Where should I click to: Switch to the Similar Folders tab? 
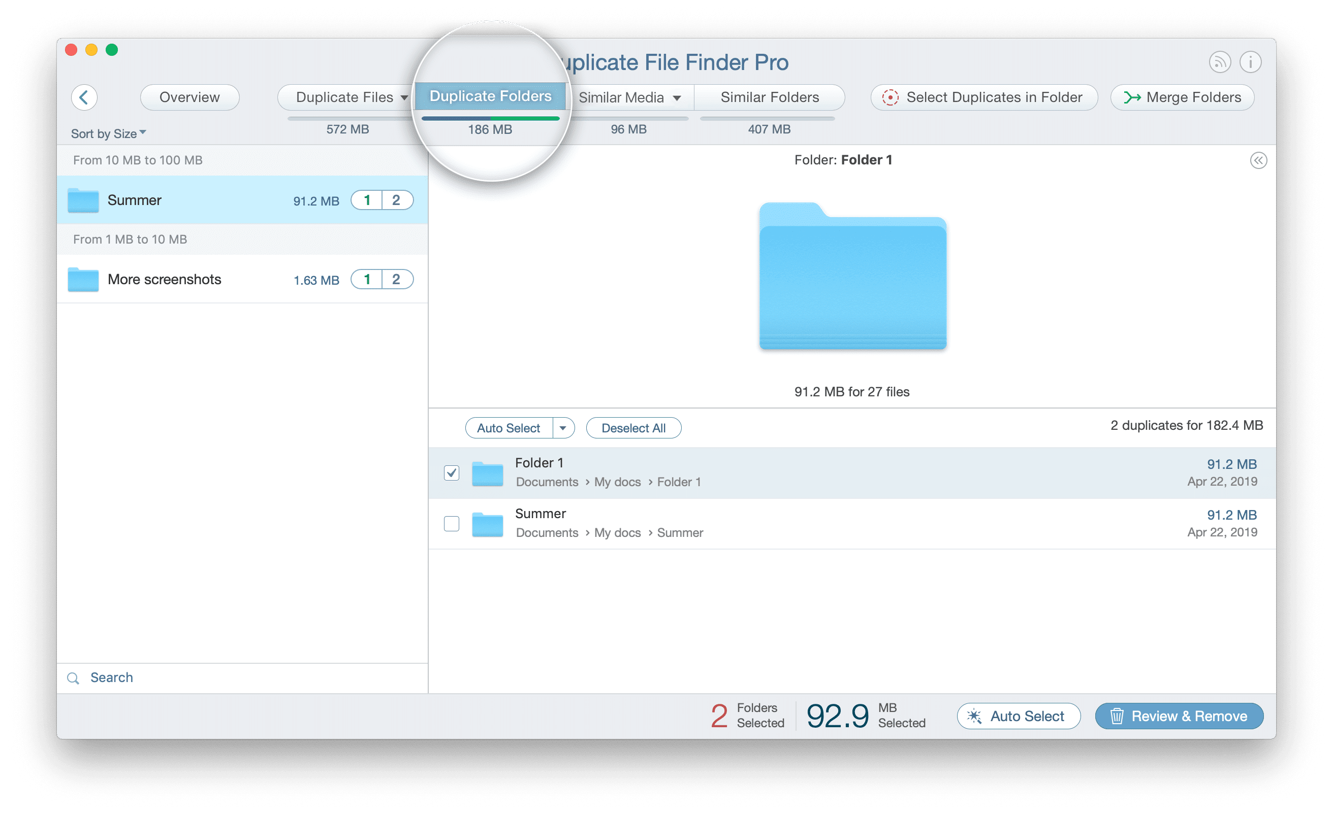769,97
